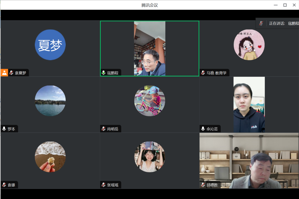Select the blue 夏梦 avatar circle
This screenshot has height=199, width=299.
50,45
